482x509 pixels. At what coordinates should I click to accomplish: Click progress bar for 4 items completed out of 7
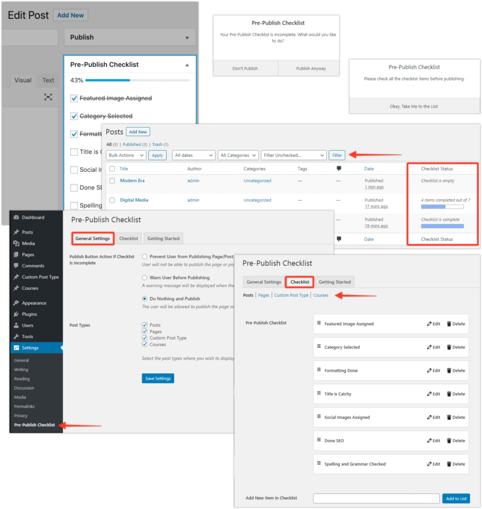pyautogui.click(x=442, y=207)
